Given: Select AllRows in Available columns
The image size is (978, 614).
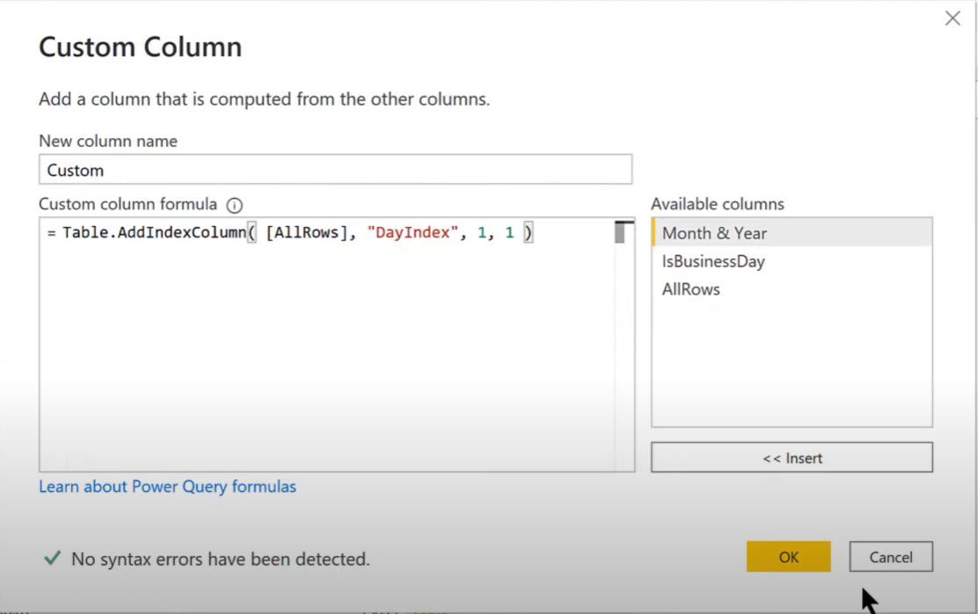Looking at the screenshot, I should [792, 289].
